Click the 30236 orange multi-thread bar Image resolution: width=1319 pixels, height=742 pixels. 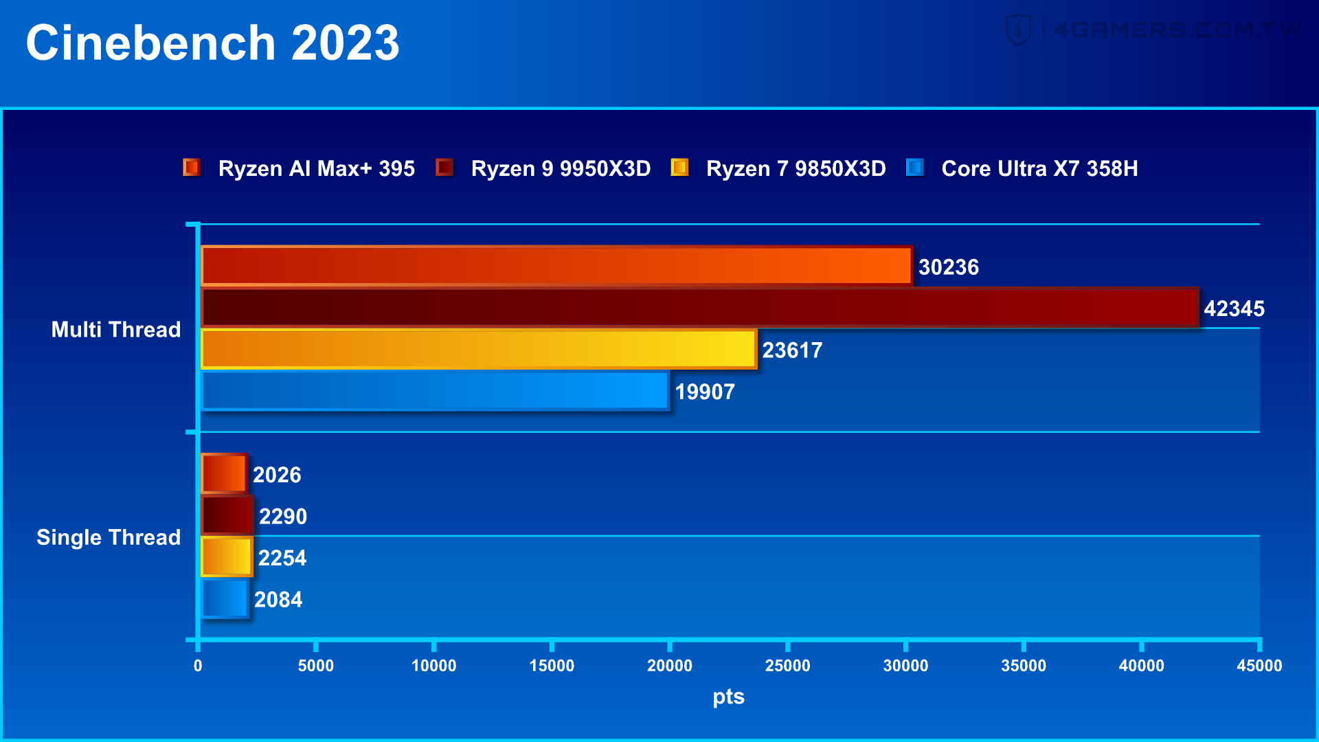coord(556,266)
